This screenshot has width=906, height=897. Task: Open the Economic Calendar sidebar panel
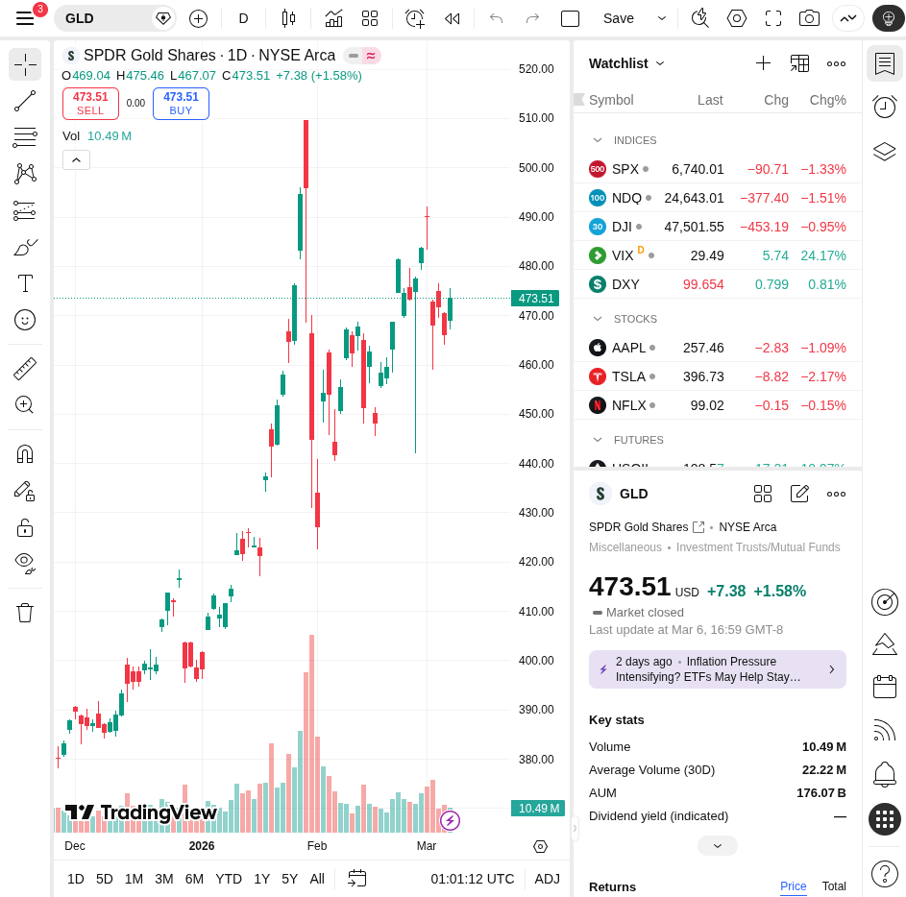(884, 687)
